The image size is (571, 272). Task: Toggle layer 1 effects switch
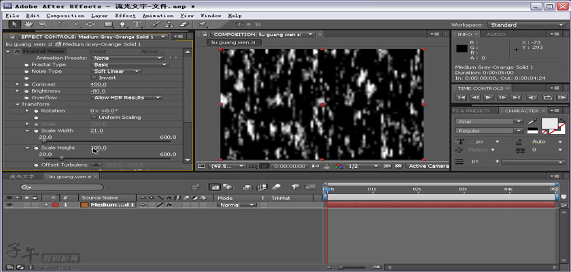[169, 205]
